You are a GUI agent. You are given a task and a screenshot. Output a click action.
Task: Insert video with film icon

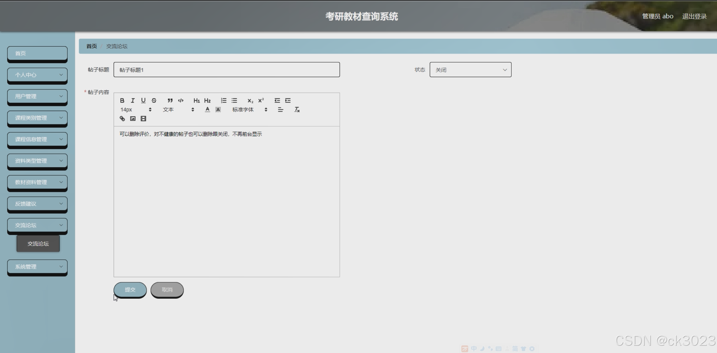tap(143, 119)
